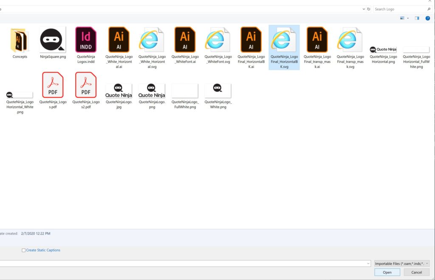Viewport: 435px width, 280px height.
Task: Click the search magnifier icon
Action: pos(429,9)
